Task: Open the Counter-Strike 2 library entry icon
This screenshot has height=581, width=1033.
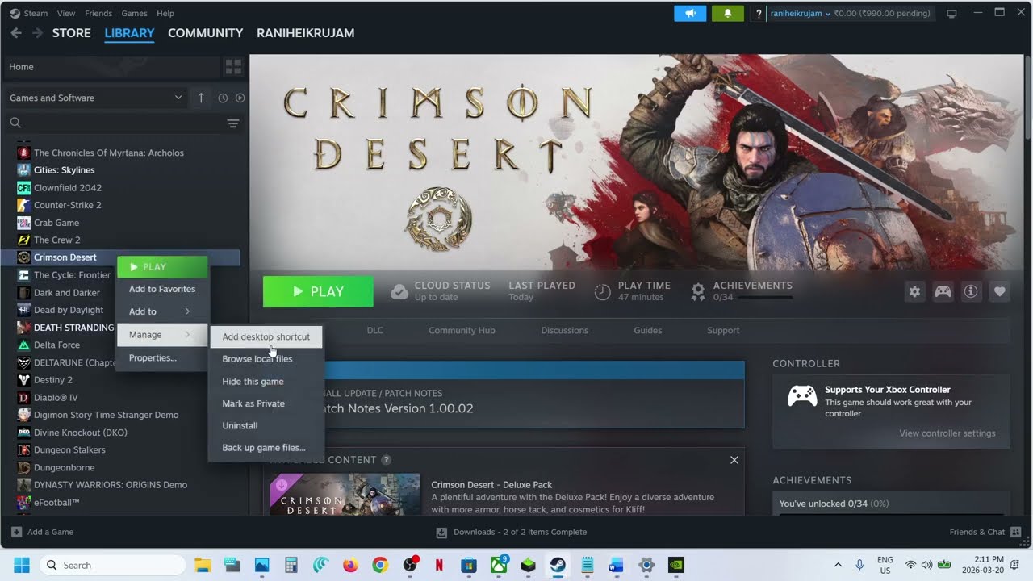Action: click(24, 205)
